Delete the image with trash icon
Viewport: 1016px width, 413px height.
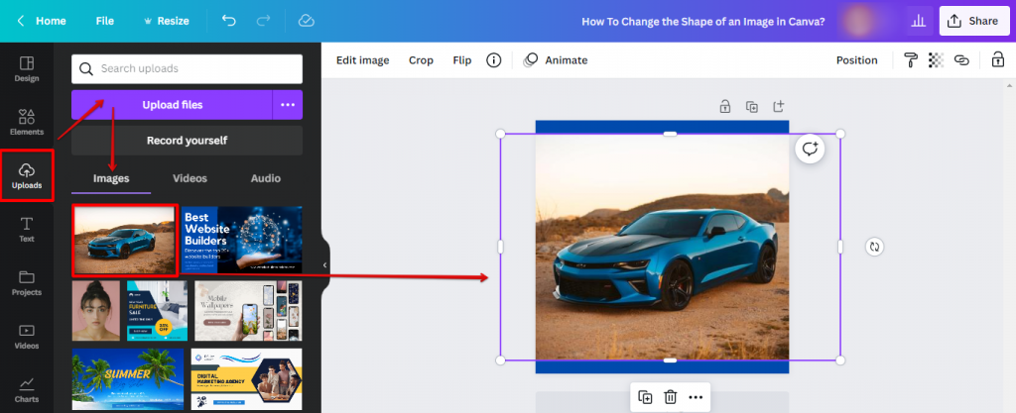[671, 397]
